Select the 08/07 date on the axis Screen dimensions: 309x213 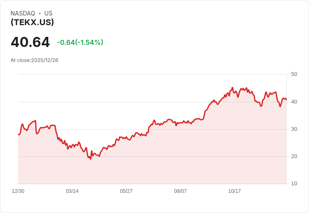pos(181,191)
